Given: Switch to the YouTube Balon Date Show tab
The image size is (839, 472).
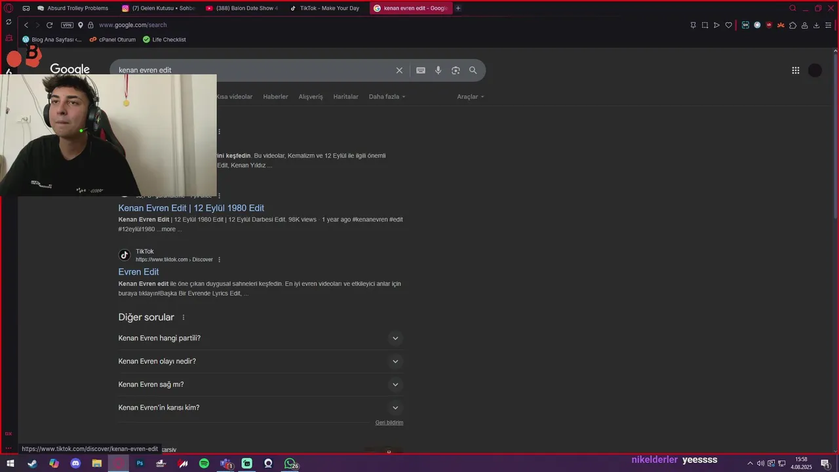Looking at the screenshot, I should 242,9.
